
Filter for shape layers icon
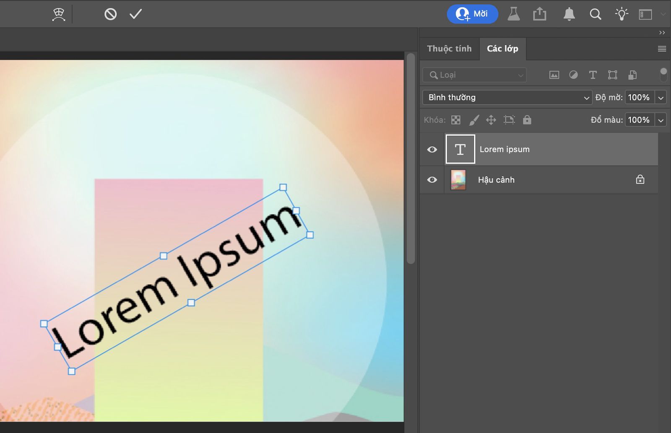(613, 75)
